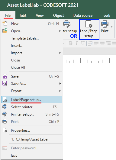116x160 pixels.
Task: Click the New document icon in File menu
Action: (x=5, y=23)
